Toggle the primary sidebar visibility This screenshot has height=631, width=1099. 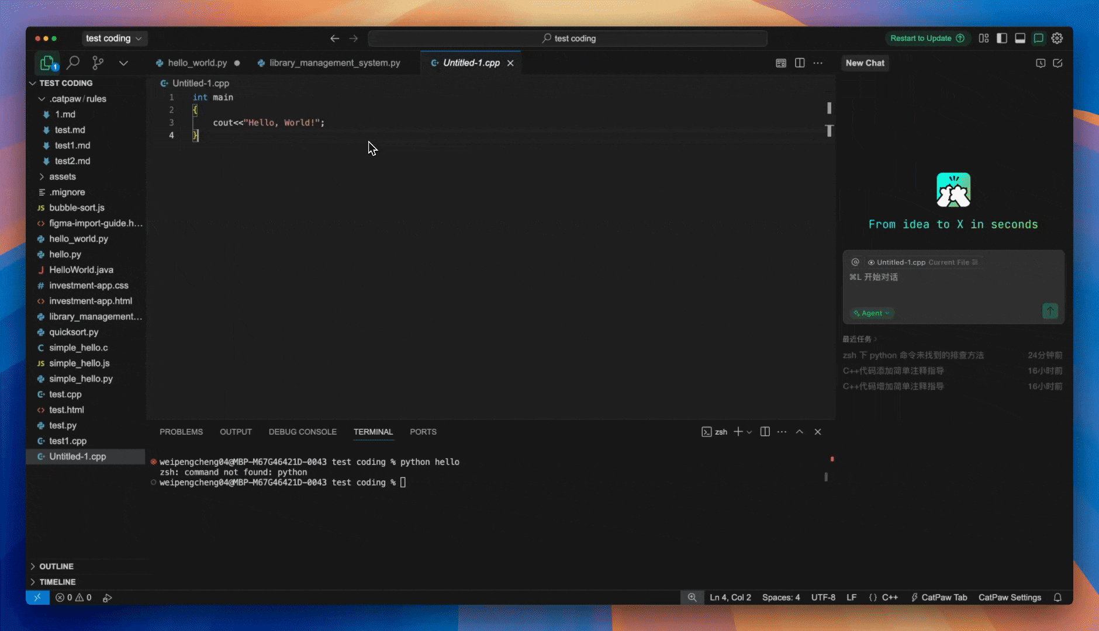pos(1002,39)
